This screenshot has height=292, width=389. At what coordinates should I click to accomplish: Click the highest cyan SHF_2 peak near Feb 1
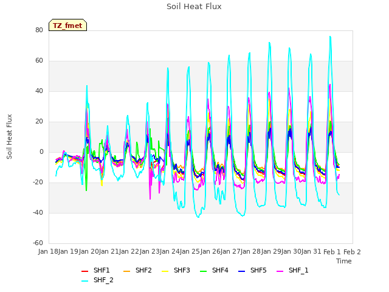click(330, 36)
